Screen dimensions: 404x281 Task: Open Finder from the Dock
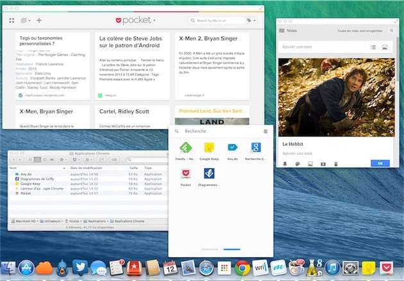click(x=8, y=268)
